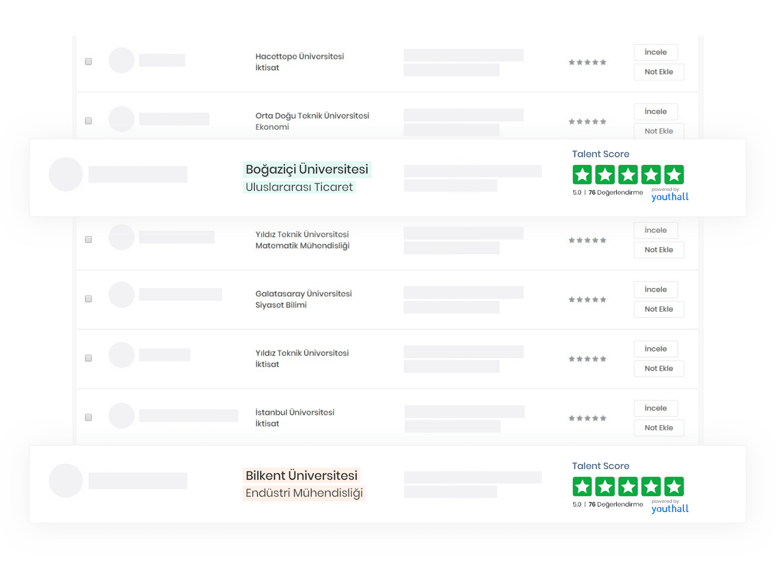Tick the checkbox for Orta Doğu Teknik Üniversitesi row
This screenshot has height=580, width=776.
pos(89,121)
